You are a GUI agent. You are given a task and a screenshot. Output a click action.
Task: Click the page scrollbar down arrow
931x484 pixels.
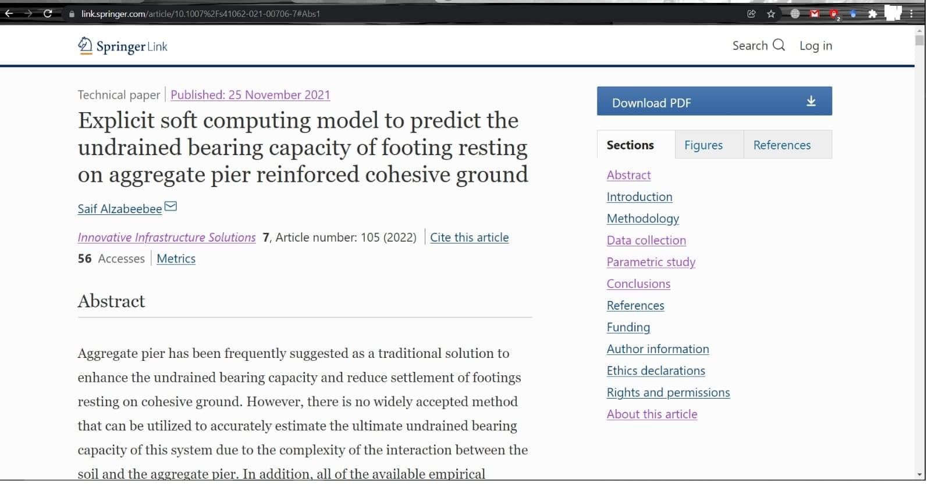919,475
